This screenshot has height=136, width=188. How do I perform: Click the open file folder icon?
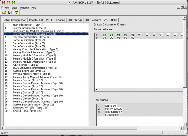pyautogui.click(x=4, y=13)
